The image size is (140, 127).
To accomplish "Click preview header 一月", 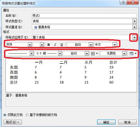I will point(38,62).
